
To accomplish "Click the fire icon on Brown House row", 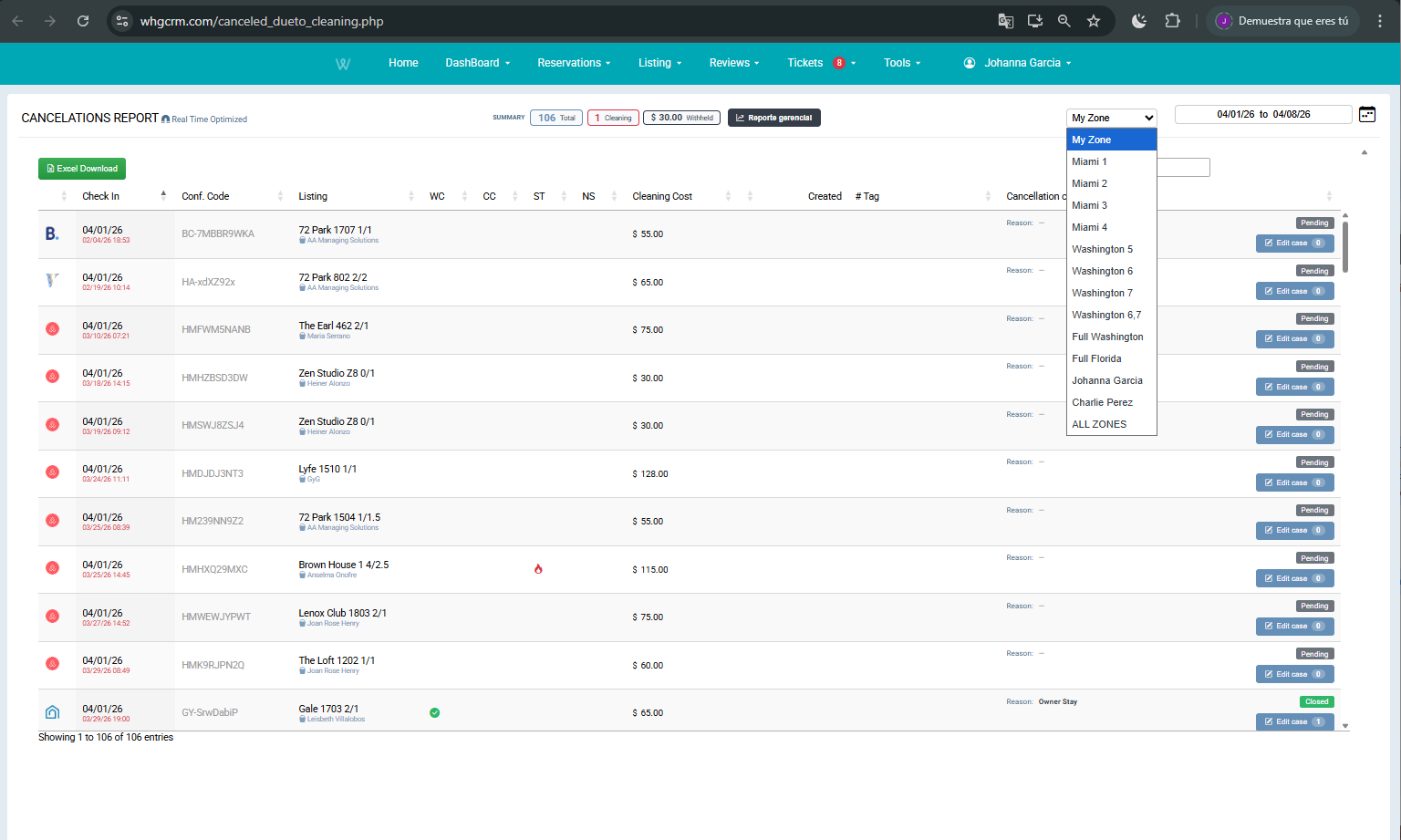I will (x=538, y=569).
